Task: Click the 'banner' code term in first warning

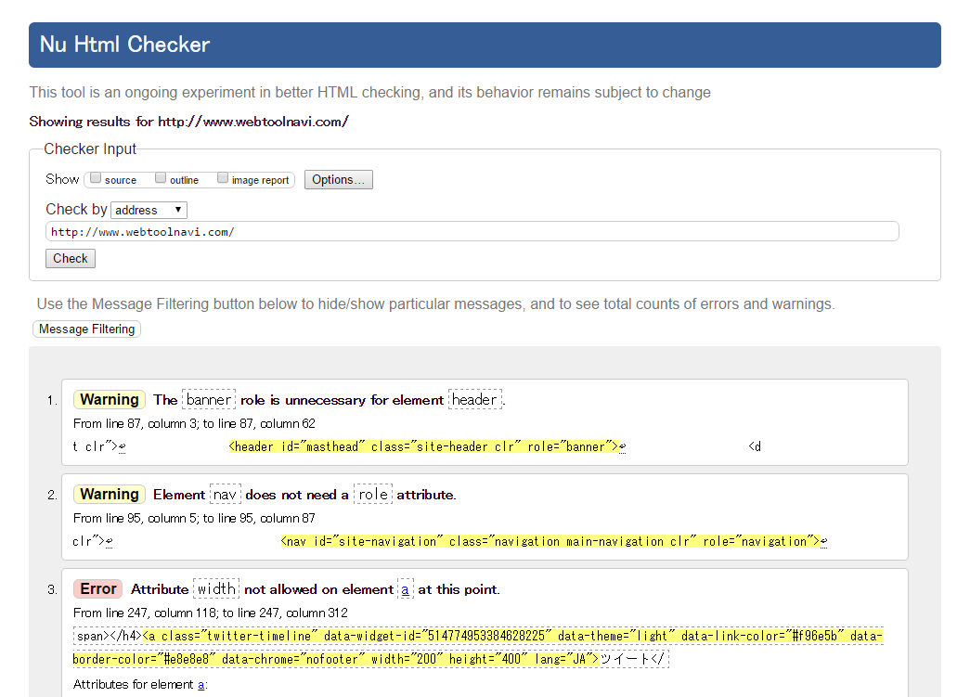Action: pos(209,400)
